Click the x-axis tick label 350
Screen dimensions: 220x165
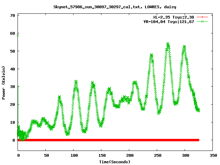pos(213,155)
